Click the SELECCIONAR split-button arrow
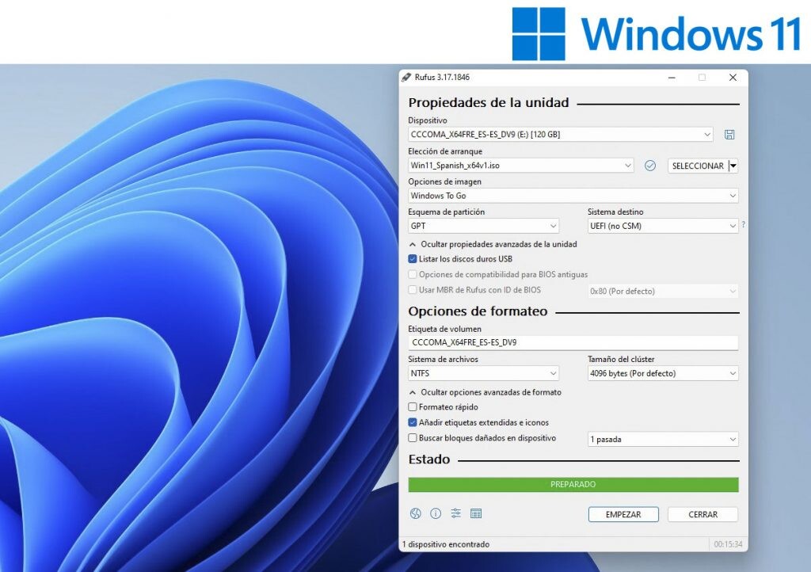811x572 pixels. point(735,166)
